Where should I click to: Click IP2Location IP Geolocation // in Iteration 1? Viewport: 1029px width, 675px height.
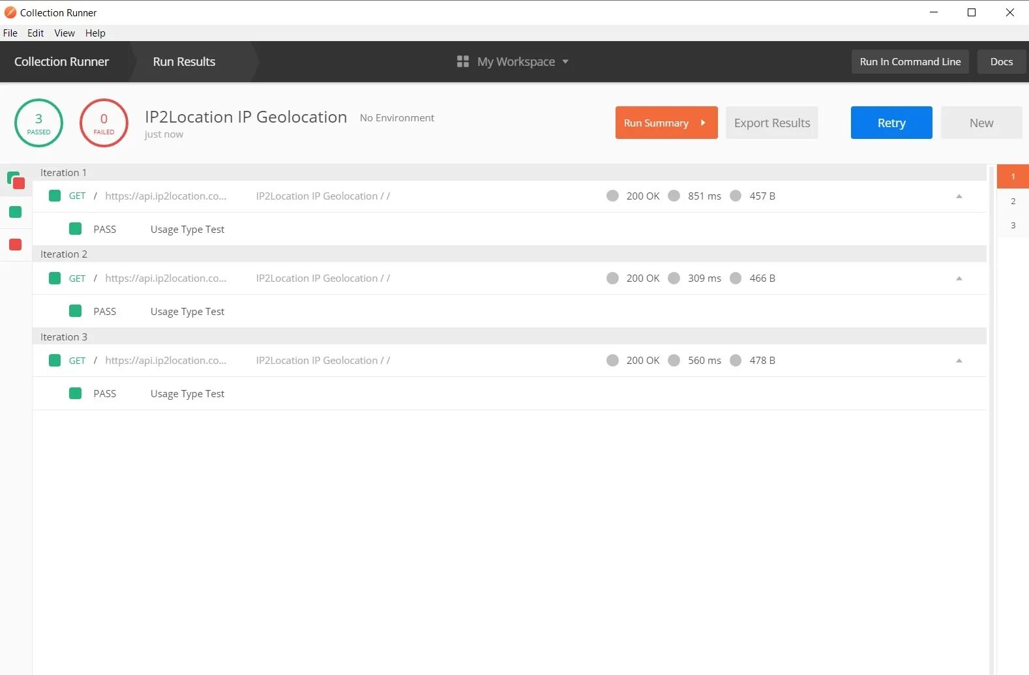tap(323, 196)
